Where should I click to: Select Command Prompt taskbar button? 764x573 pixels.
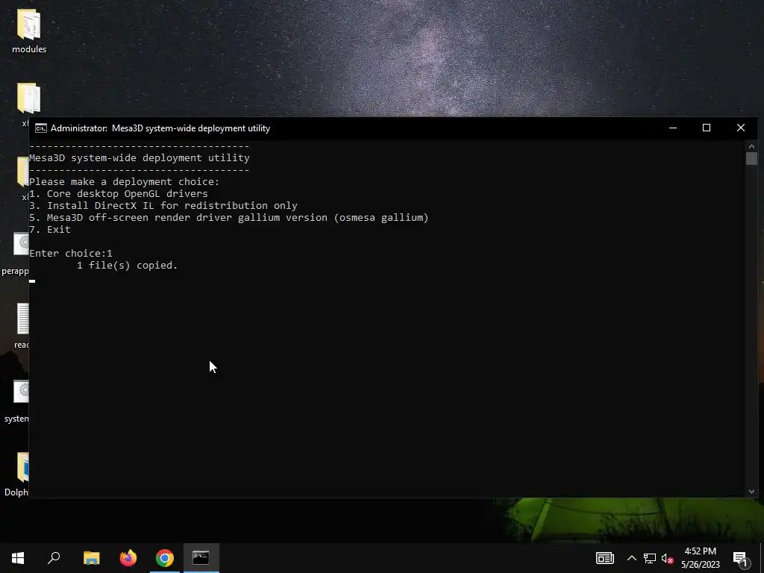[x=201, y=558]
